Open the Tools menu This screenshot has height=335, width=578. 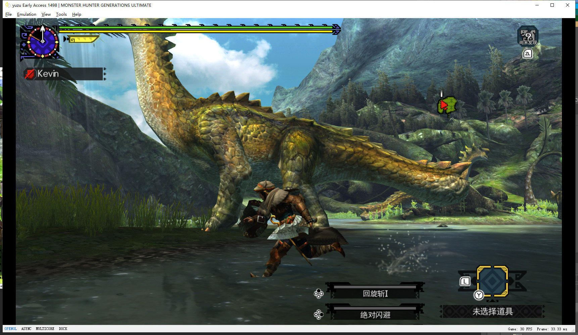click(61, 14)
